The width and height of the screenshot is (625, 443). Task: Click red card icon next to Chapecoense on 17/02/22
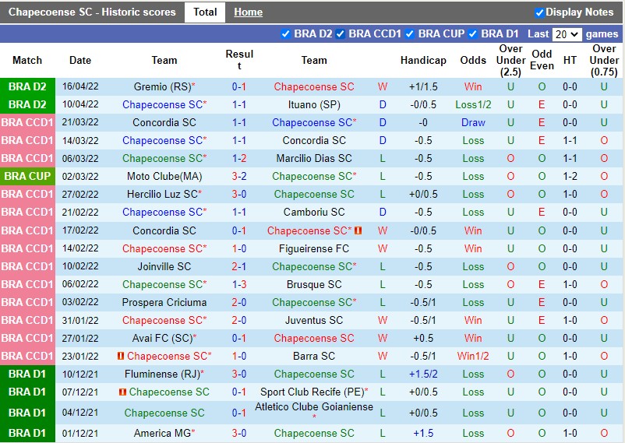pos(358,230)
